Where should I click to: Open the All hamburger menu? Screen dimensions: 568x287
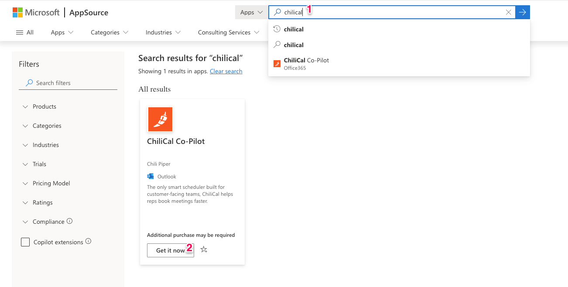25,32
